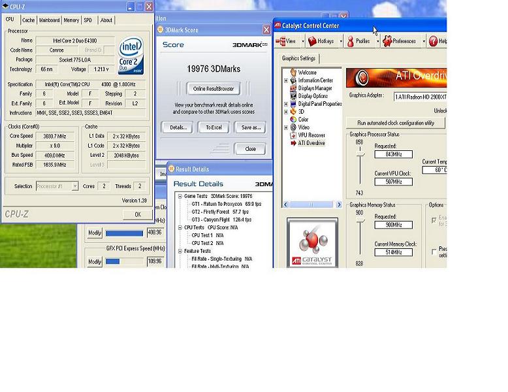
Task: Select the Graphics Settings tab
Action: pos(298,58)
